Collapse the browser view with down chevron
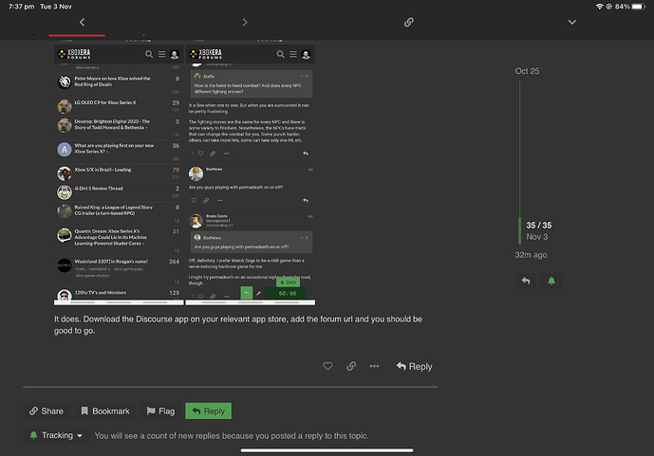Screen dimensions: 654x456 click(571, 22)
